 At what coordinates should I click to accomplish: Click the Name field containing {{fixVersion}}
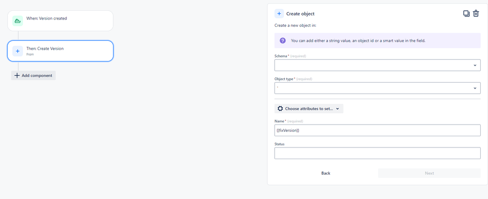coord(378,130)
